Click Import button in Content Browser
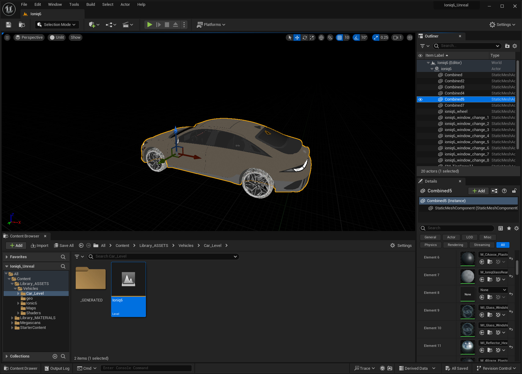The width and height of the screenshot is (522, 374). (x=40, y=246)
